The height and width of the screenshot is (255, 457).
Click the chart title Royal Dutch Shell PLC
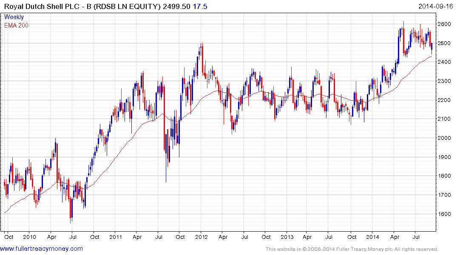[43, 6]
